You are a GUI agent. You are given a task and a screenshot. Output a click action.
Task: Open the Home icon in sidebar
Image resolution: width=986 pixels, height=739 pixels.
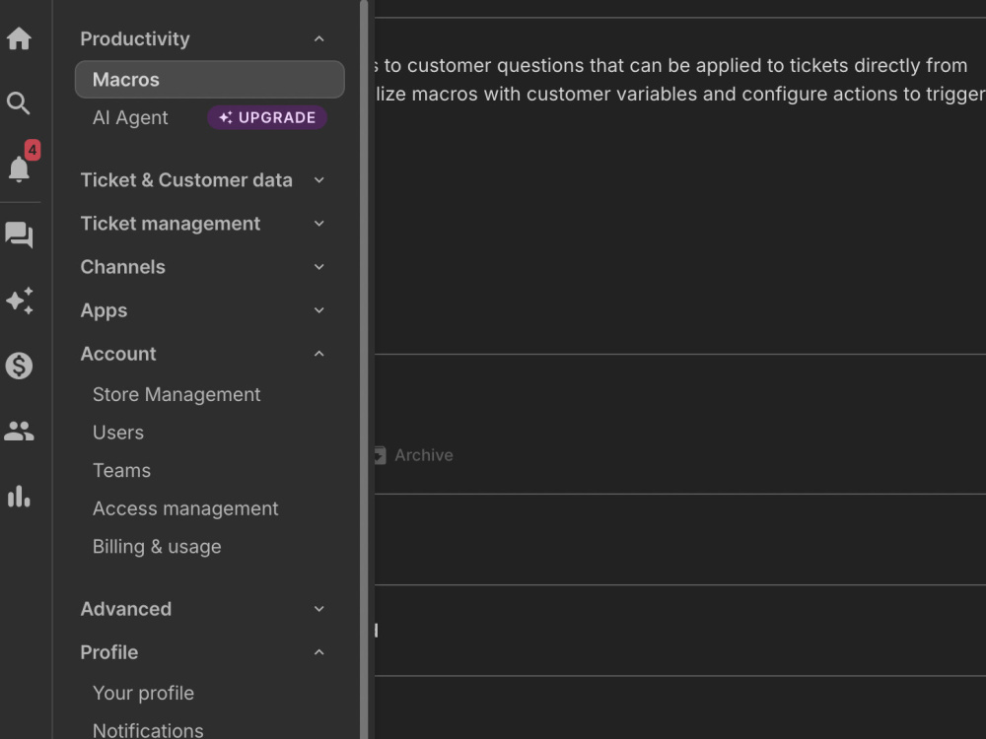(19, 38)
